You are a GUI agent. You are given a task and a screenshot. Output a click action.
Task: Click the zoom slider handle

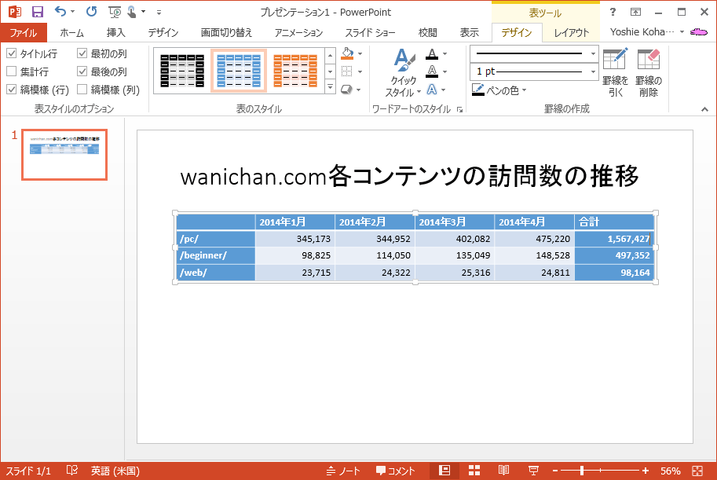[582, 471]
